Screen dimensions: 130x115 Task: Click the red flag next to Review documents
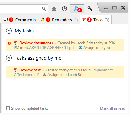[16, 43]
